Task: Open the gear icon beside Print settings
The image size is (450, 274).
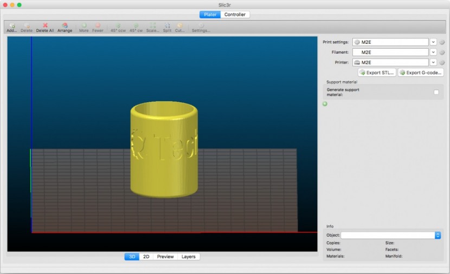Action: coord(442,42)
